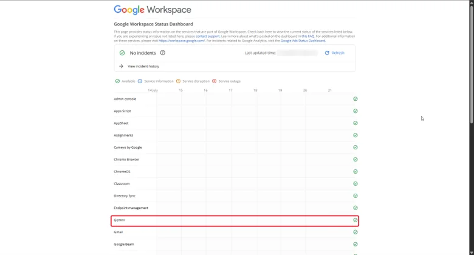Viewport: 474px width, 255px height.
Task: Click the Google Beam status check icon
Action: tap(355, 244)
